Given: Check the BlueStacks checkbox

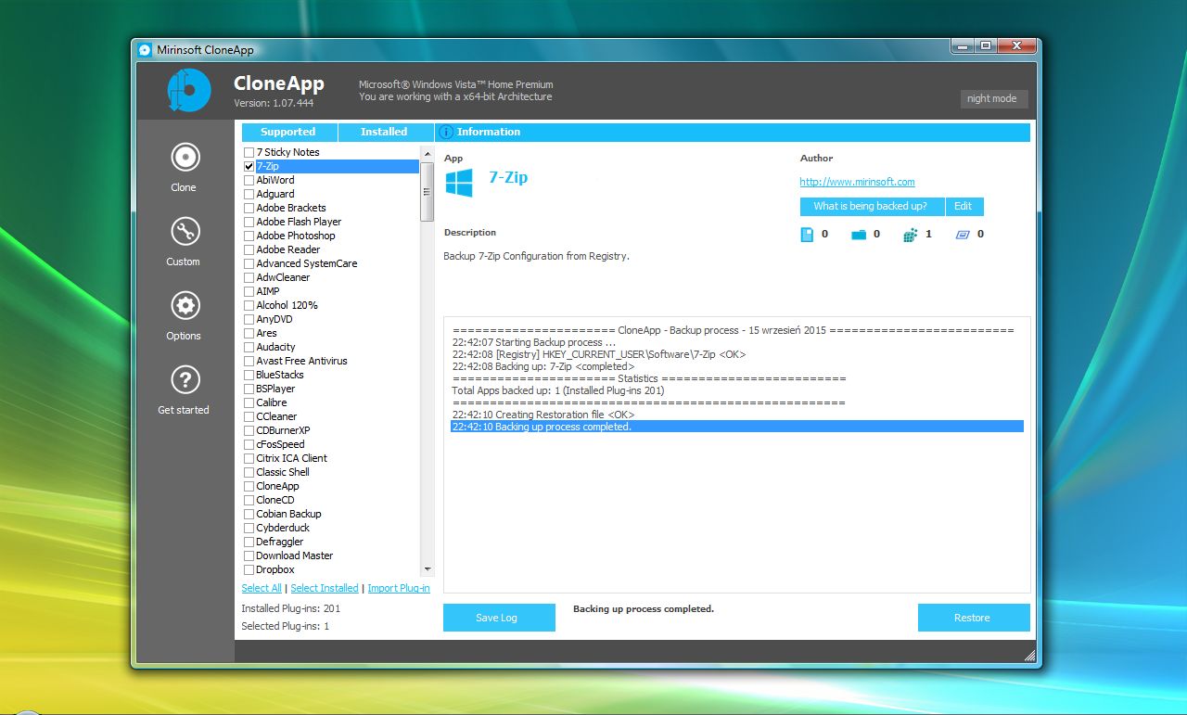Looking at the screenshot, I should coord(249,376).
